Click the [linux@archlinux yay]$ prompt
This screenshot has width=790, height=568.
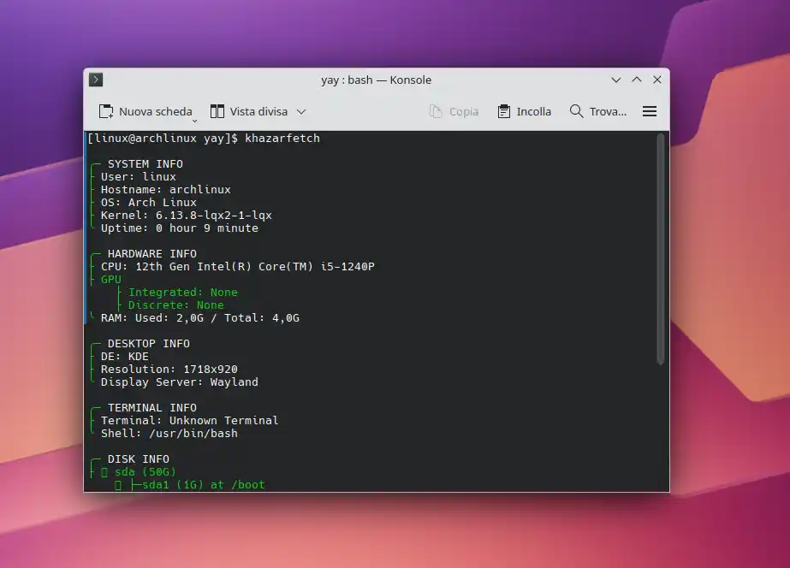[x=163, y=138]
